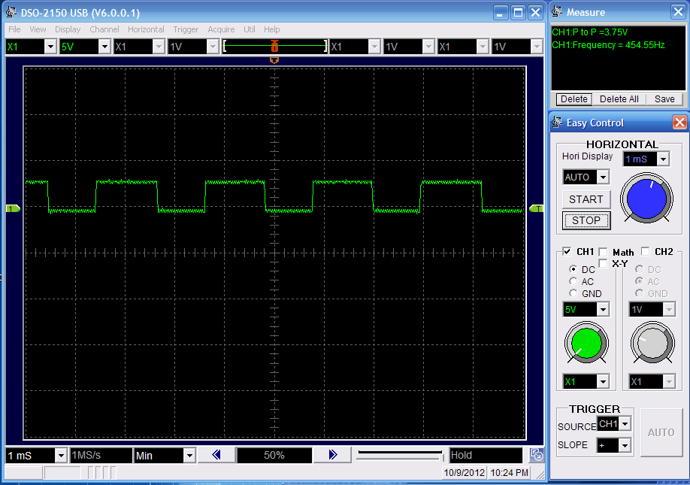Enable the Math checkbox
The height and width of the screenshot is (485, 690).
[x=604, y=252]
